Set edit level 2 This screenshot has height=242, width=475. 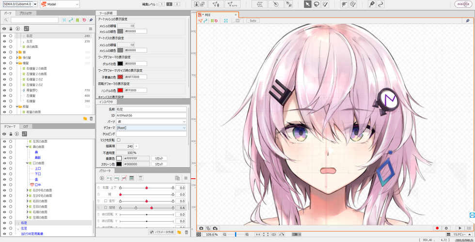[169, 4]
